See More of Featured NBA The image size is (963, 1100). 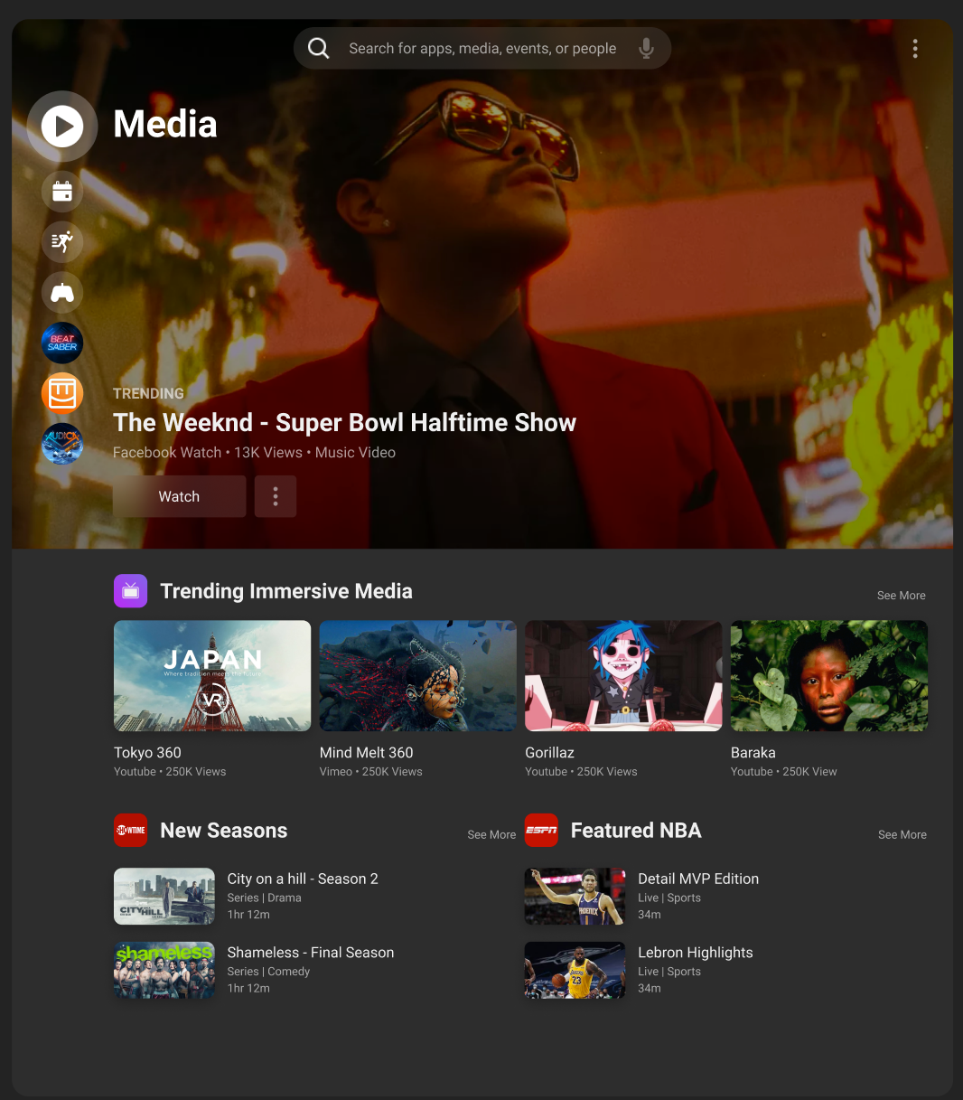click(x=902, y=835)
